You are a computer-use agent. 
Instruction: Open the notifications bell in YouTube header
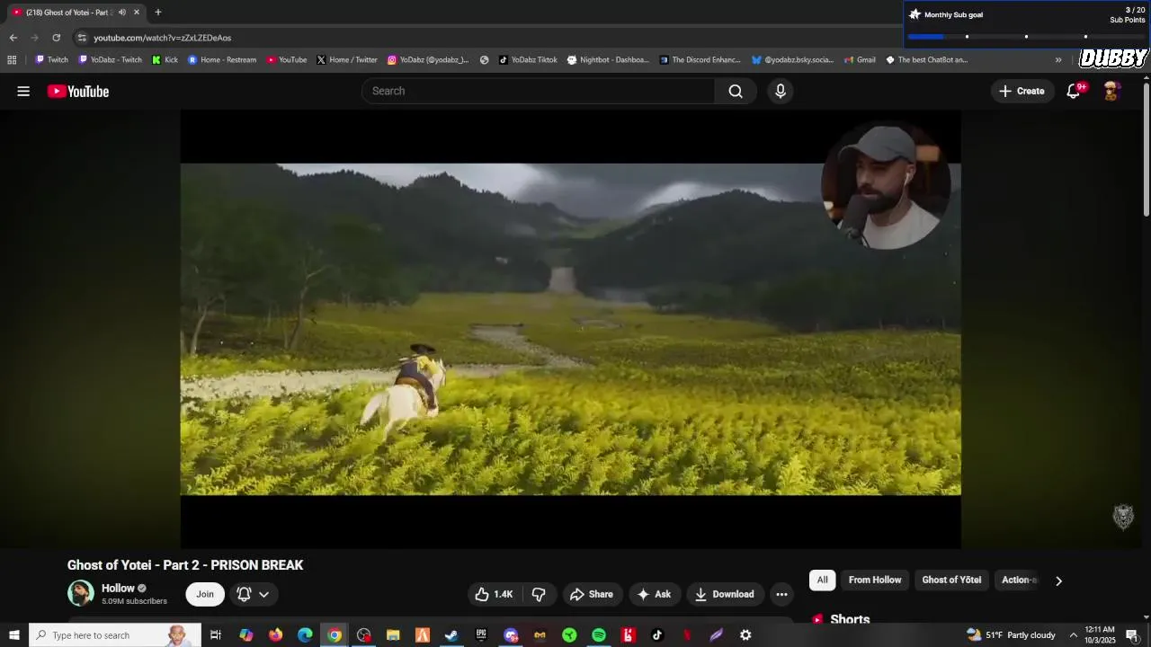click(x=1074, y=91)
